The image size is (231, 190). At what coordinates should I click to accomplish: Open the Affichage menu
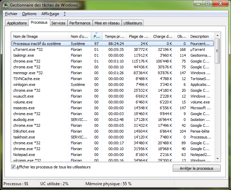(x=50, y=14)
